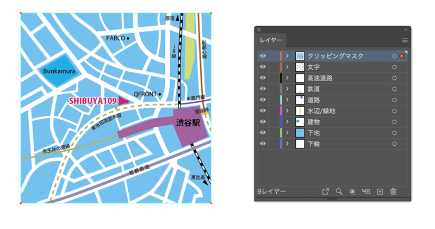Click the 文字 layer thumbnail
This screenshot has width=435, height=229.
point(300,67)
